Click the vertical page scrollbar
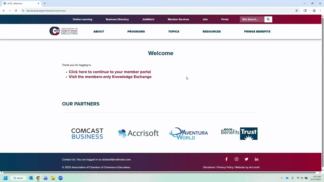The height and width of the screenshot is (182, 324). click(x=322, y=92)
